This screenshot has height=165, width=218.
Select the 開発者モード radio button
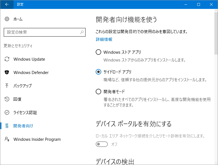(98, 92)
